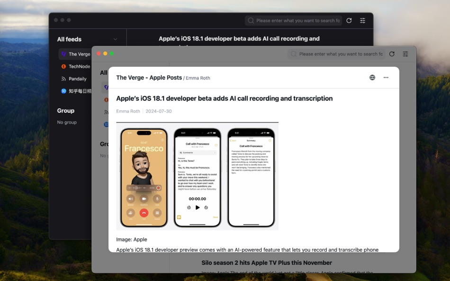Select The Verge feed in the back window
Screen dimensions: 450x281
pos(75,54)
